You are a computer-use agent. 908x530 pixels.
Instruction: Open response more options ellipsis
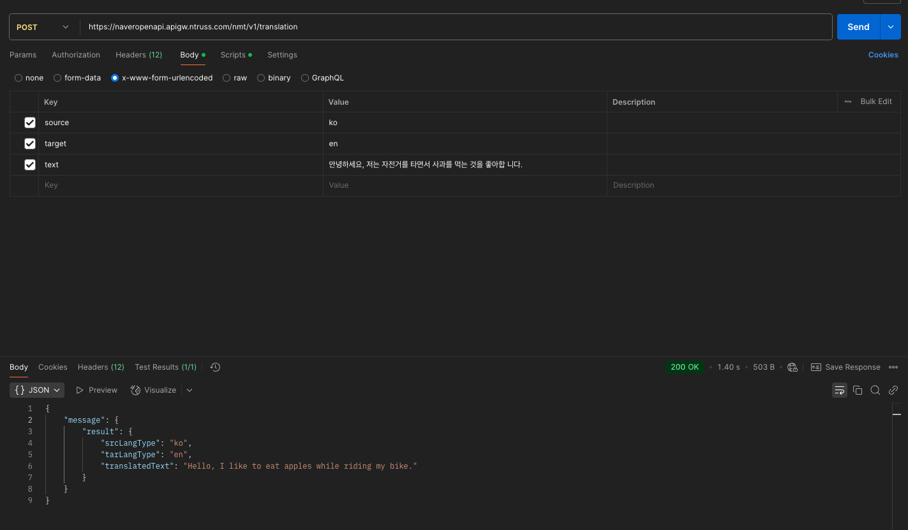click(x=893, y=367)
